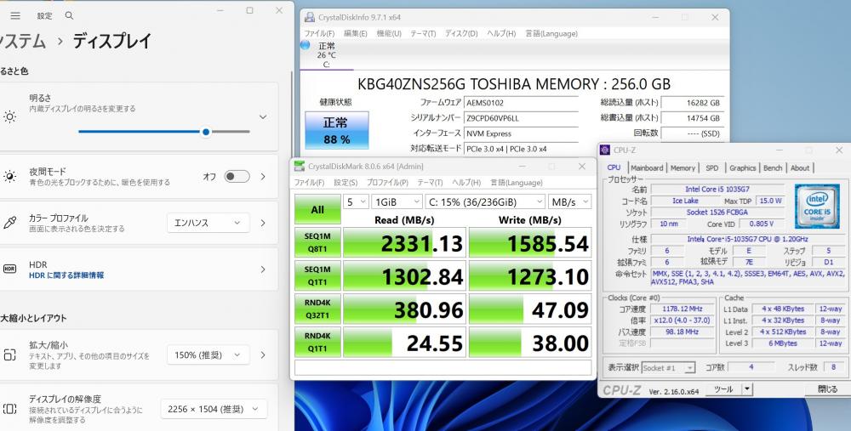This screenshot has height=431, width=851.
Task: Run the SEQ1M Q8T1 test
Action: 317,242
